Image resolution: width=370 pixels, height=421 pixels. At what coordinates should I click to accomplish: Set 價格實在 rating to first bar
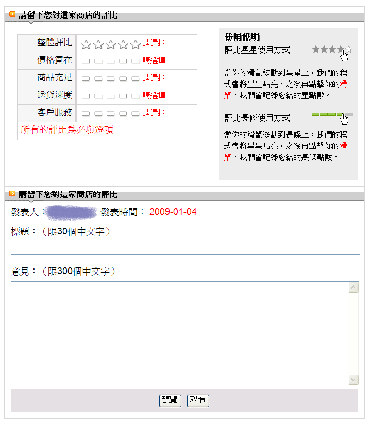86,61
